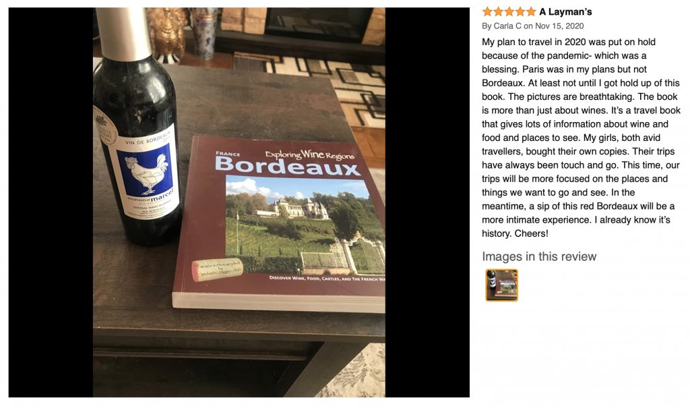Screen dimensions: 690x406
Task: Open the review title "A Layman's"
Action: (x=565, y=12)
